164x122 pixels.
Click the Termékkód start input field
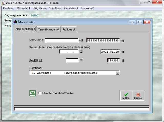61,40
